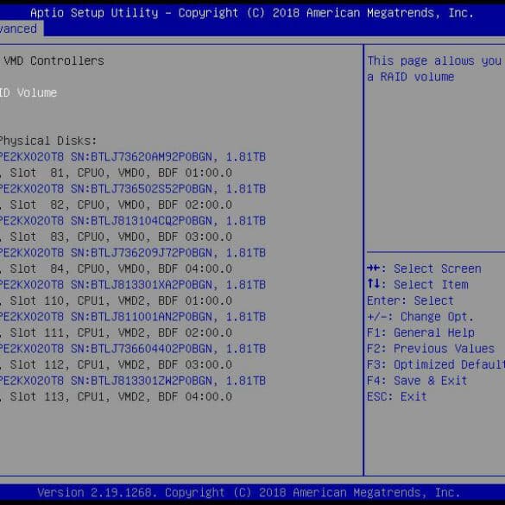Click the up-down arrows Select Item hint

pos(418,285)
